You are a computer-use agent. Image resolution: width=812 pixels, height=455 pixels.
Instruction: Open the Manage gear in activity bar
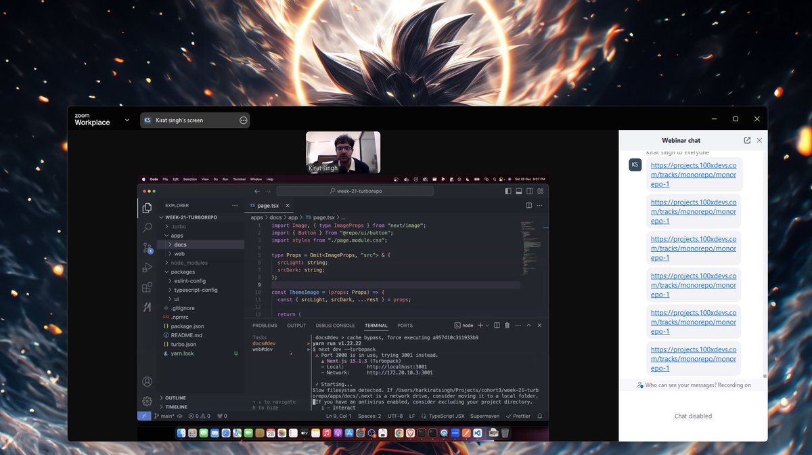pyautogui.click(x=147, y=401)
